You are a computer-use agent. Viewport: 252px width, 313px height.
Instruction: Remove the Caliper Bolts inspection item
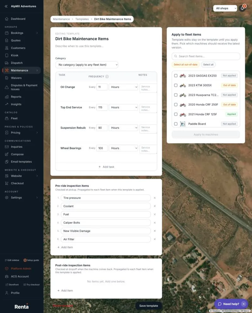pyautogui.click(x=155, y=223)
